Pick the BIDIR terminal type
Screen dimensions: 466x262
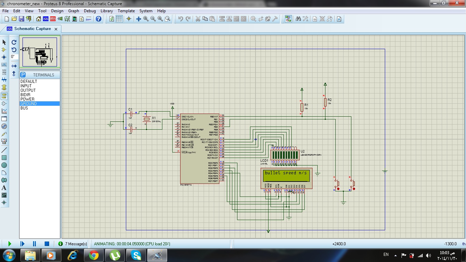pyautogui.click(x=25, y=95)
